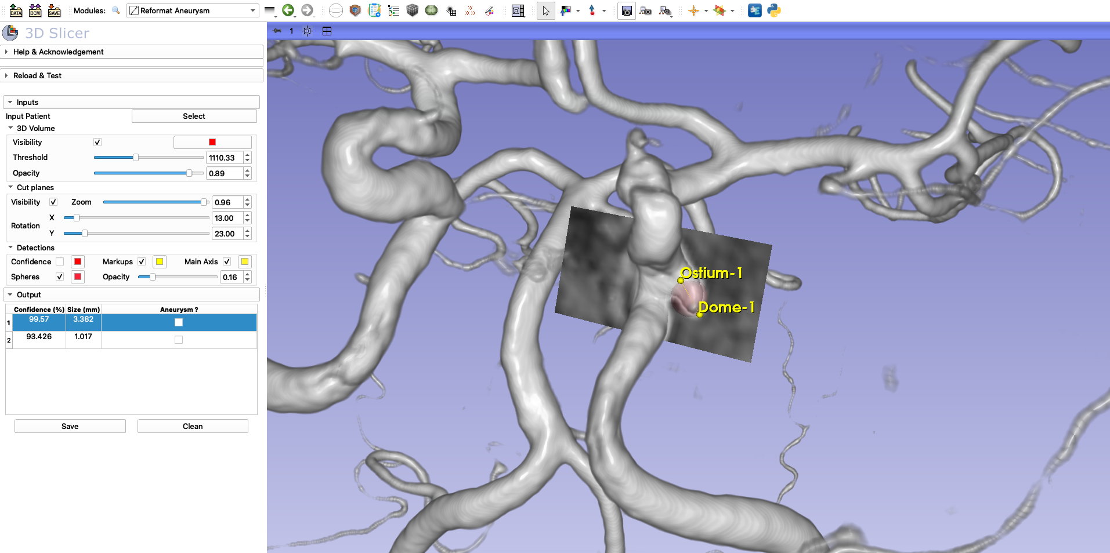Open the module history list icon

click(x=270, y=10)
